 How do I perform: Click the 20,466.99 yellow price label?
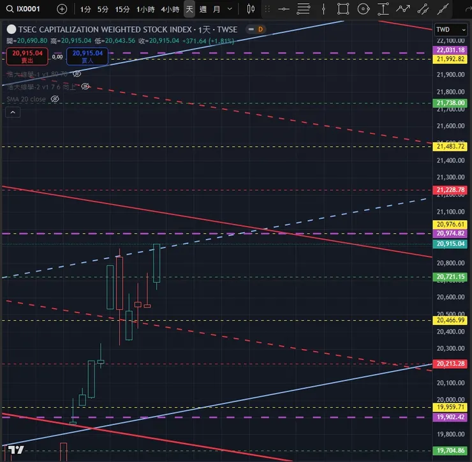[x=450, y=320]
